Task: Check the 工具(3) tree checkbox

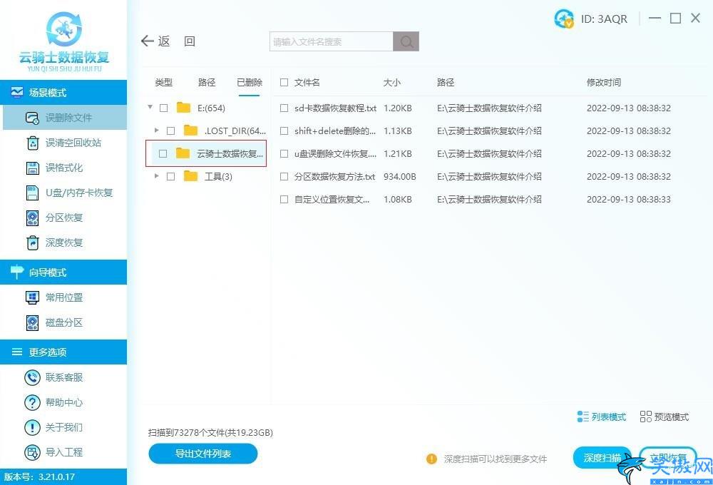Action: coord(171,177)
